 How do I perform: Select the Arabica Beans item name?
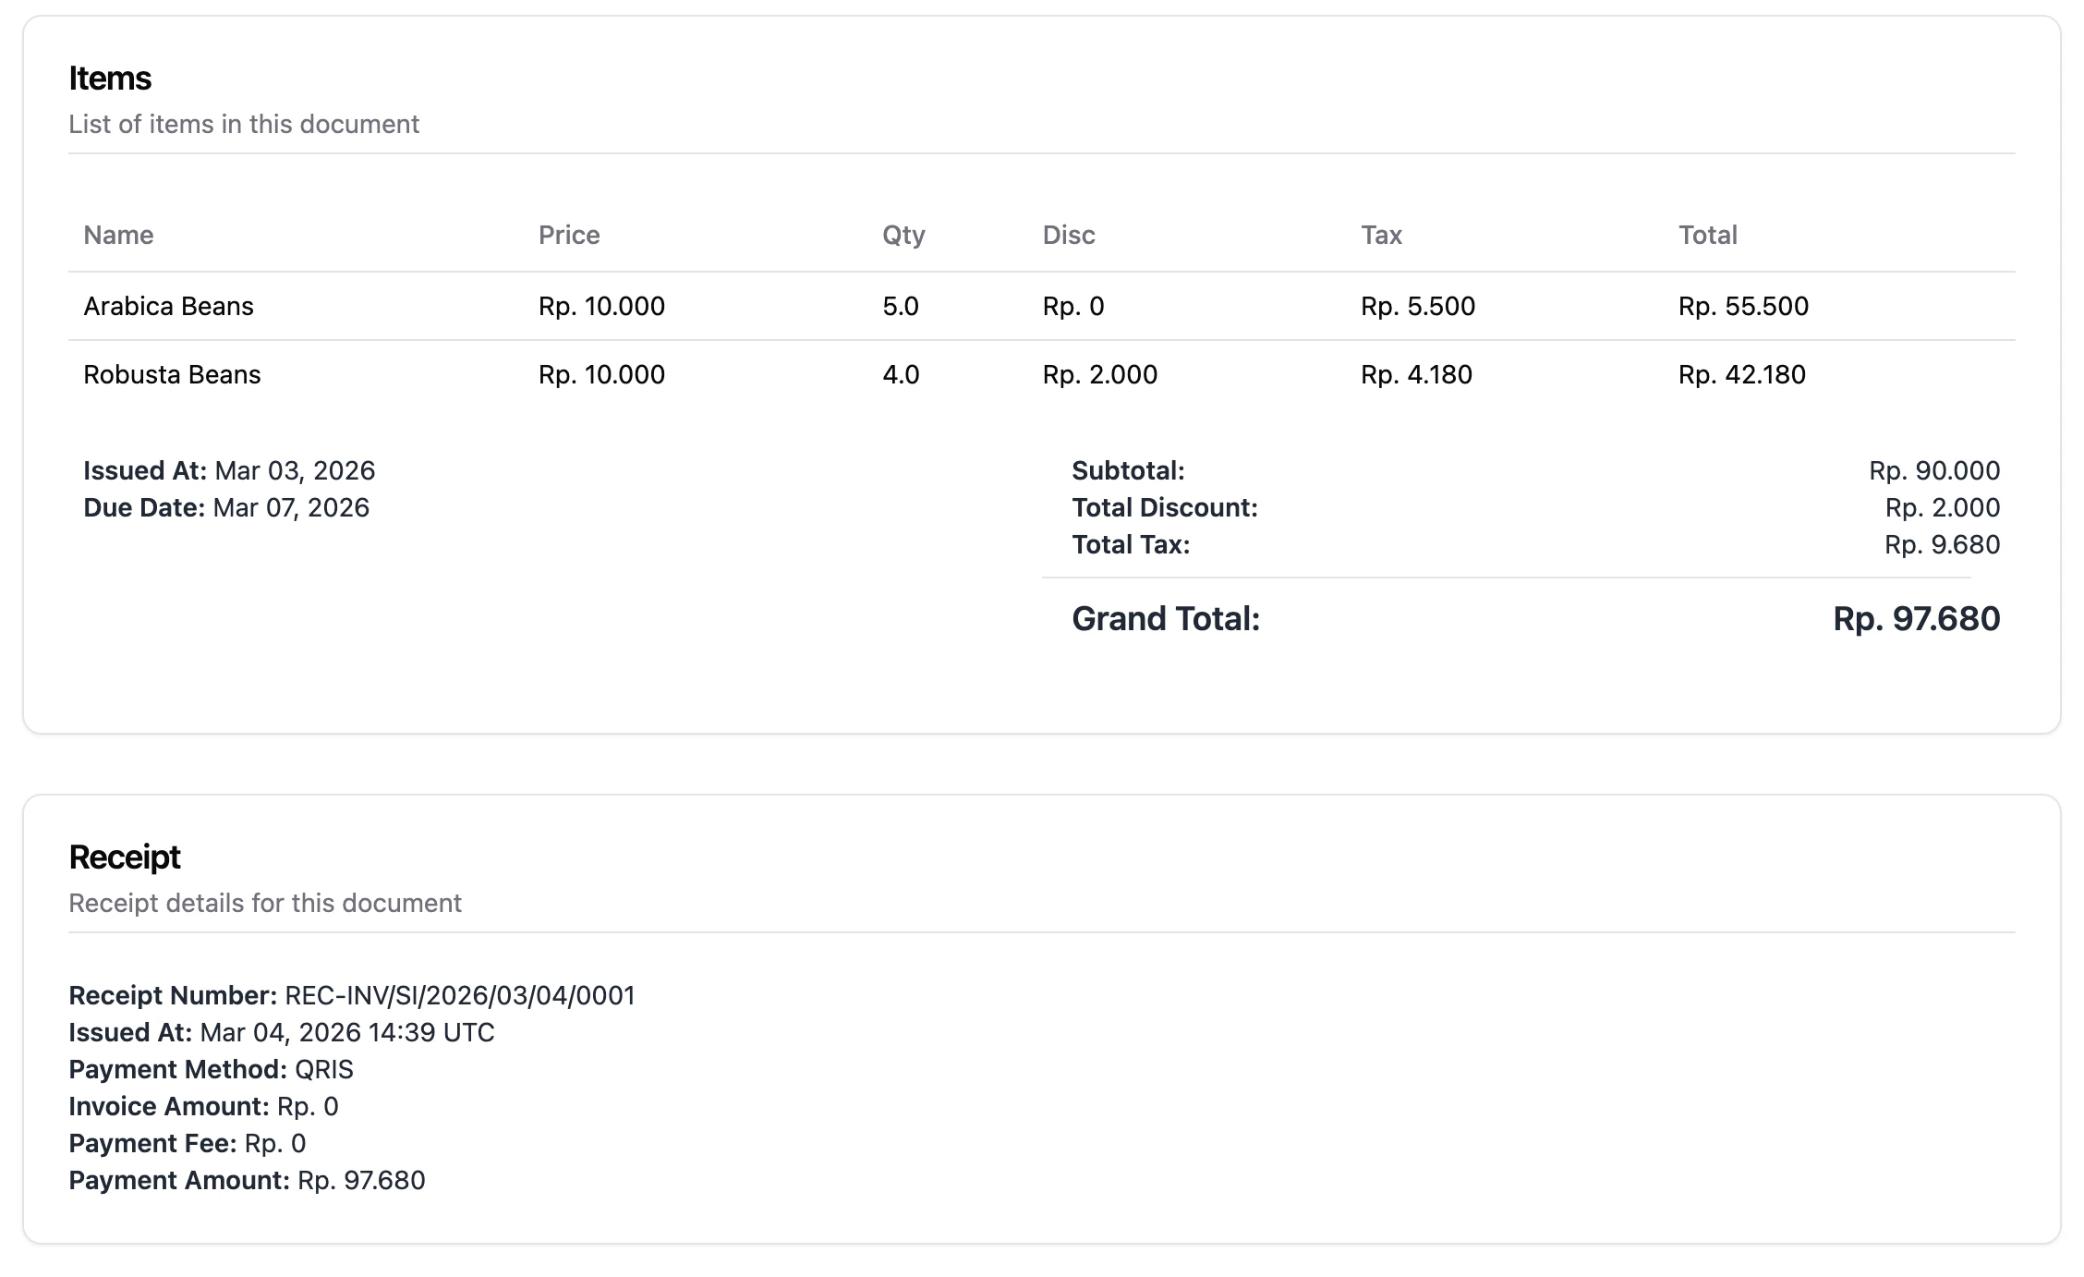click(x=168, y=306)
